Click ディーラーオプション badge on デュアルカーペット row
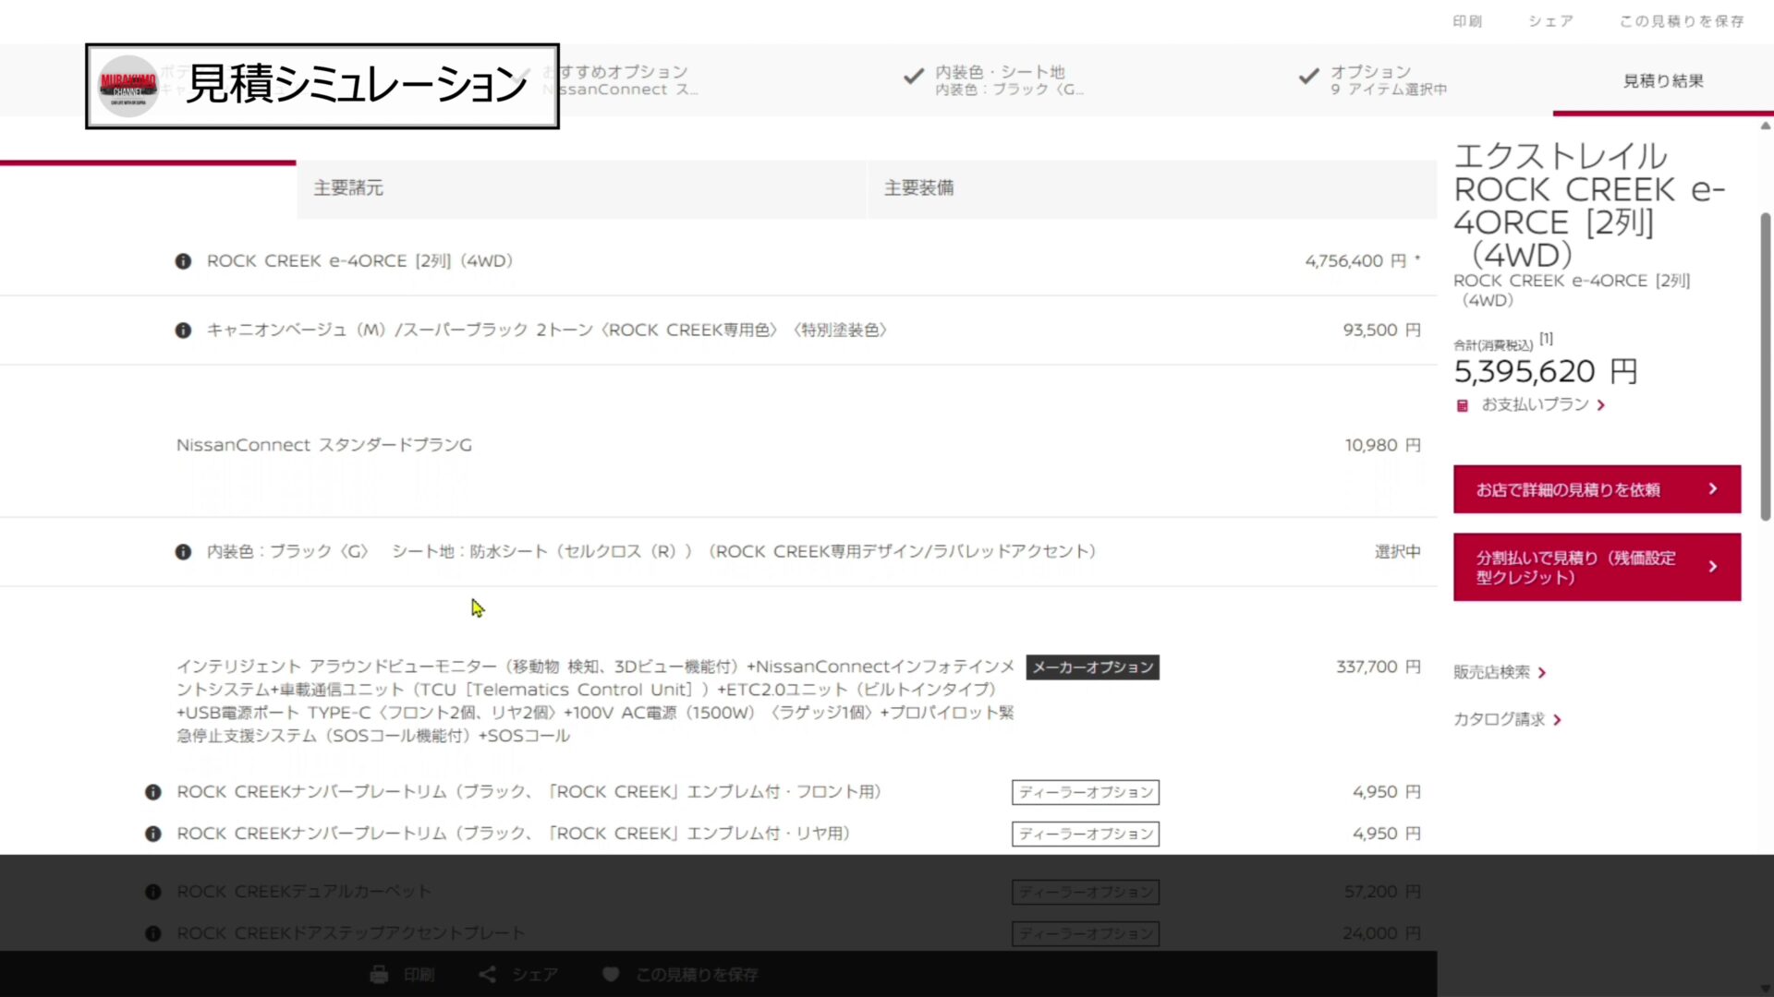 1086,892
